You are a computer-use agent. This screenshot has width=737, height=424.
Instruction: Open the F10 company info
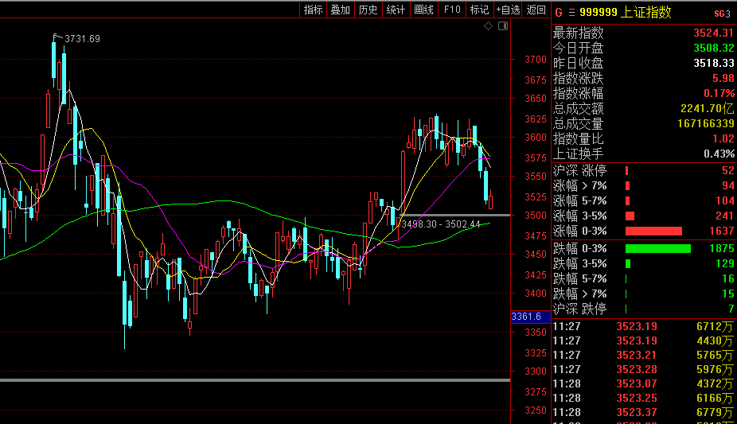452,10
